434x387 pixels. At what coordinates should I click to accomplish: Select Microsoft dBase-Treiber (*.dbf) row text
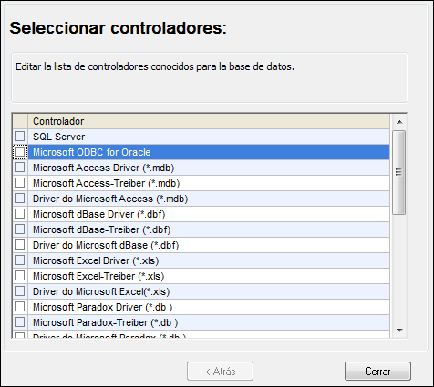101,229
